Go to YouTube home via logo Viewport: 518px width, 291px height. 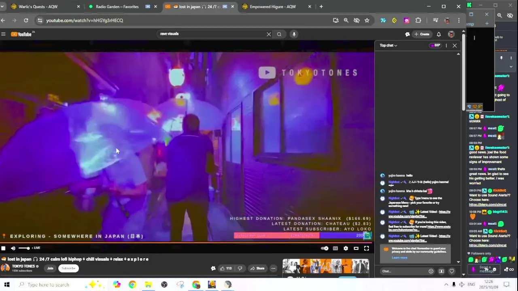tap(21, 34)
